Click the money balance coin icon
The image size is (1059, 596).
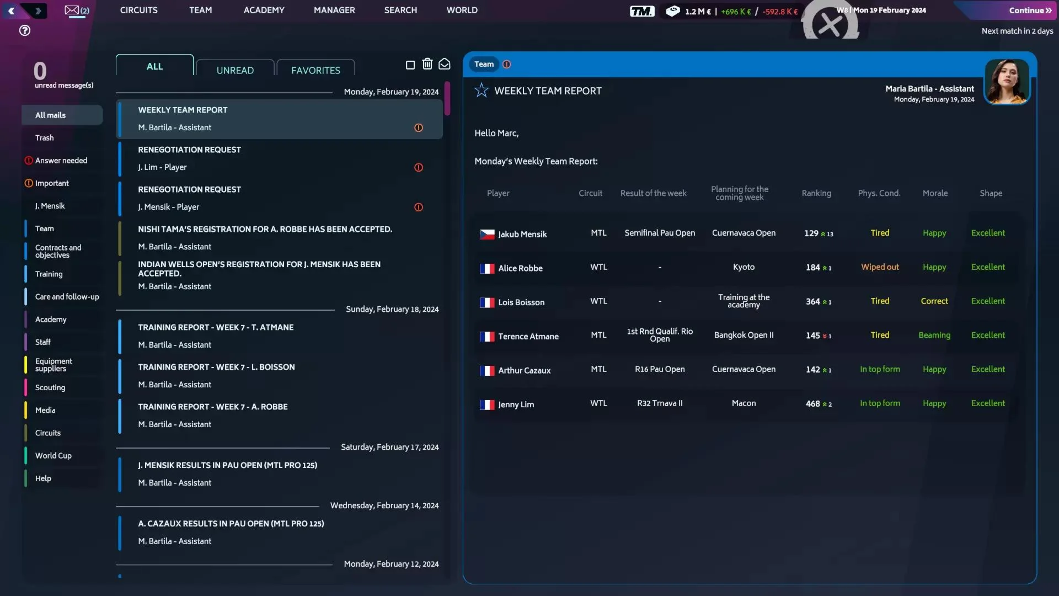click(672, 11)
